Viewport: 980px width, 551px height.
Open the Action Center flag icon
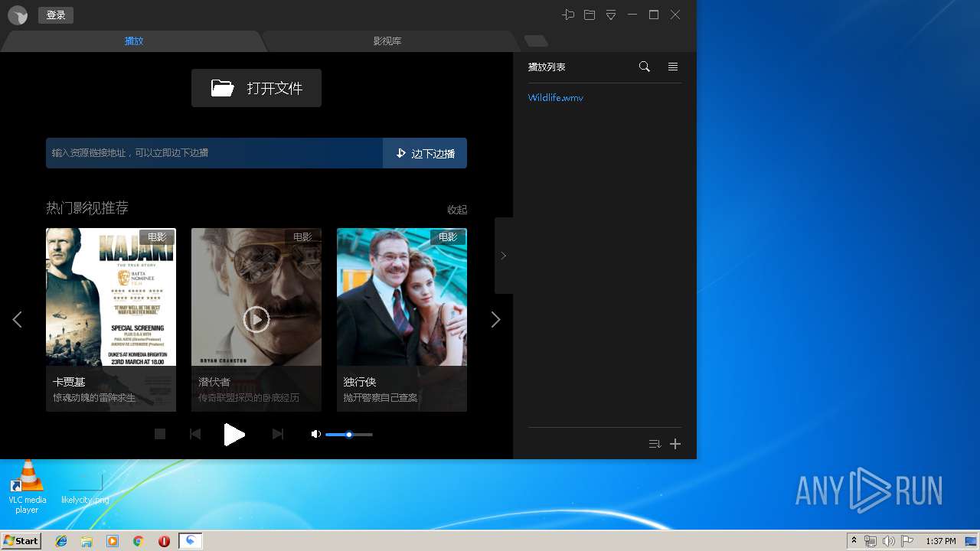point(907,541)
